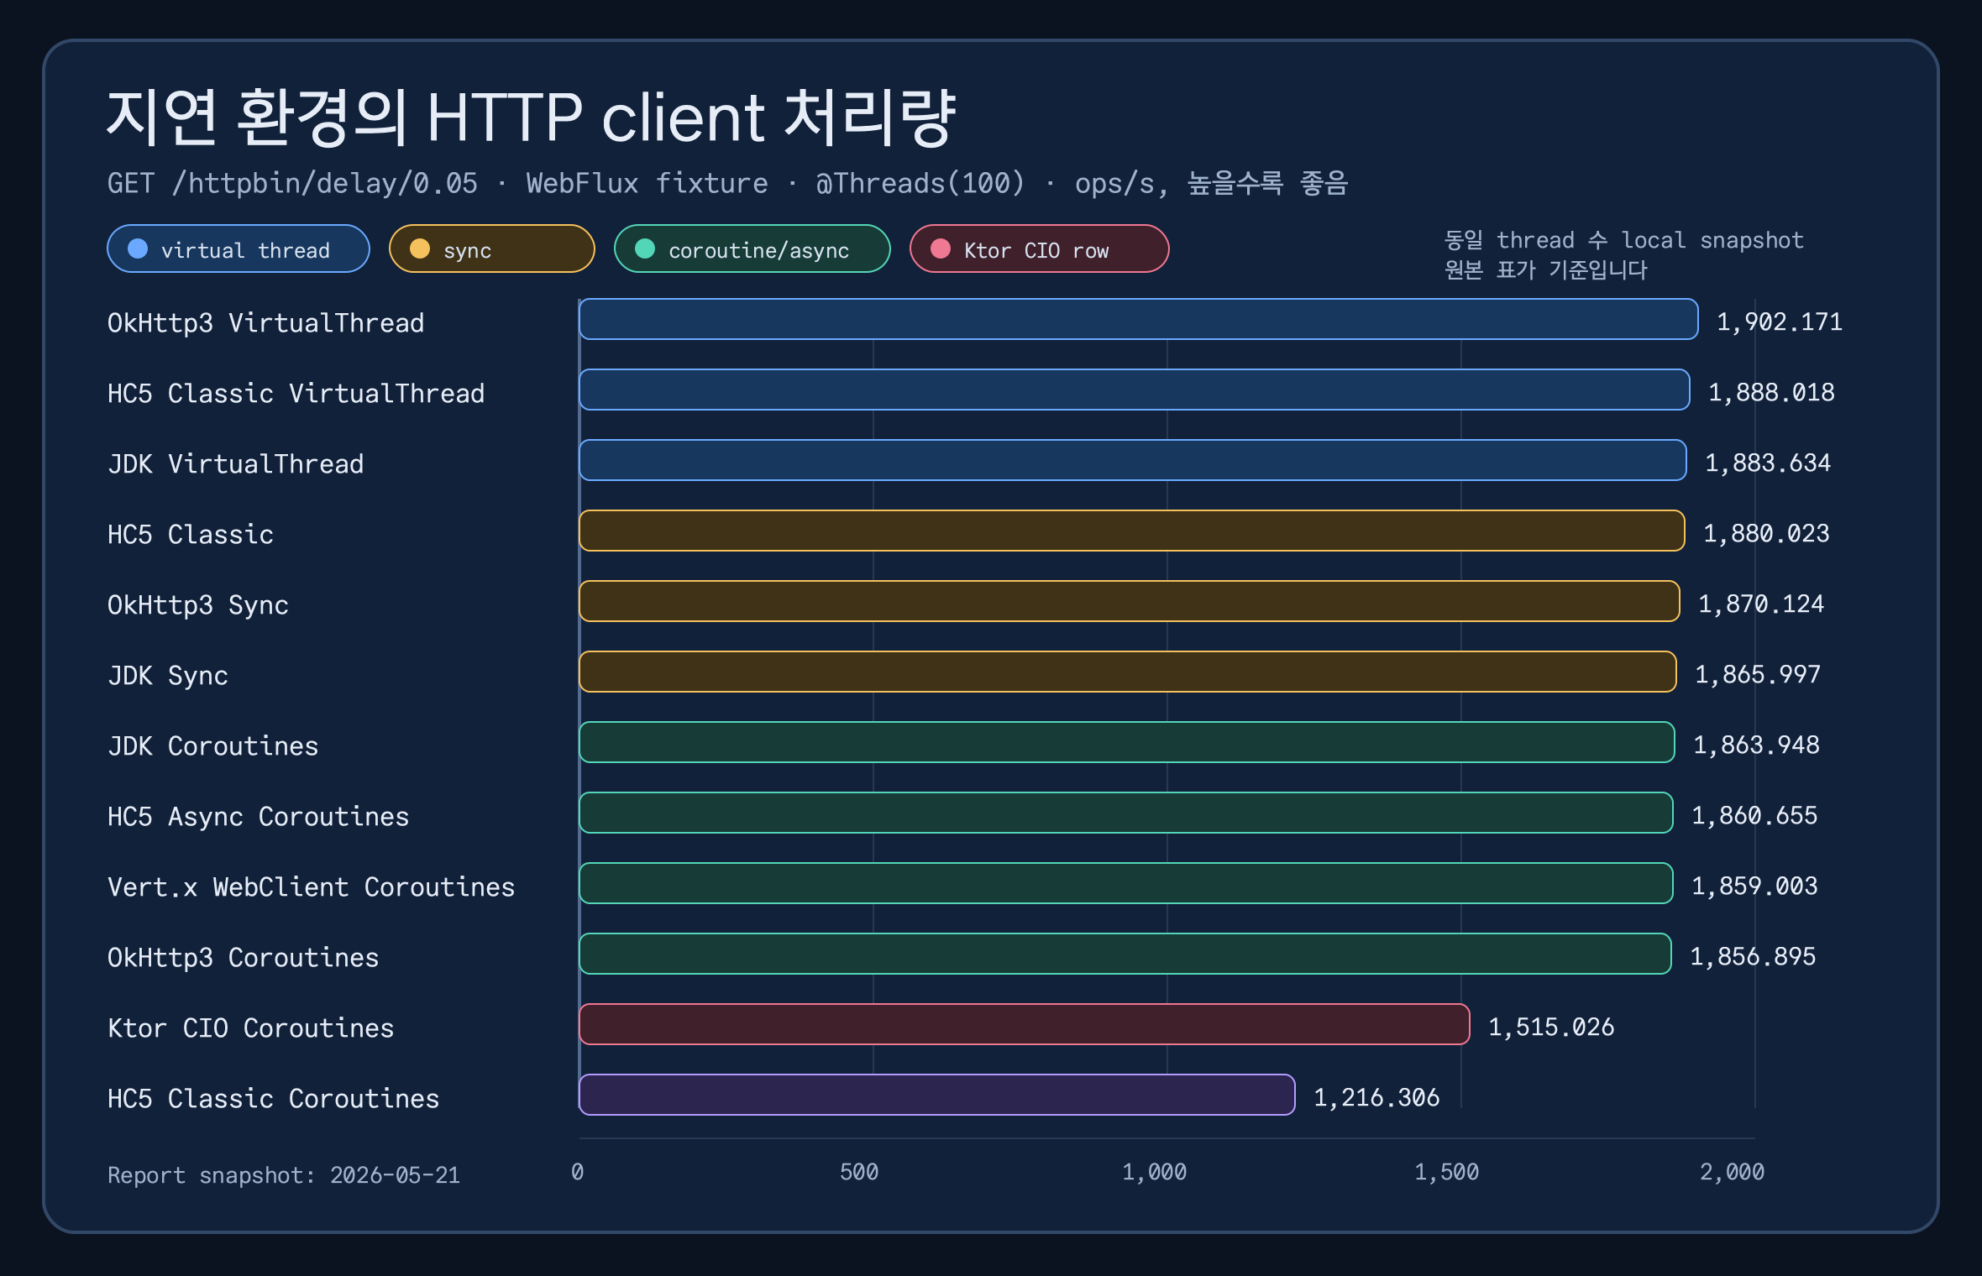Click the 'HC5 Classic Coroutines' row label
Screen dimensions: 1982x1276
point(273,1099)
